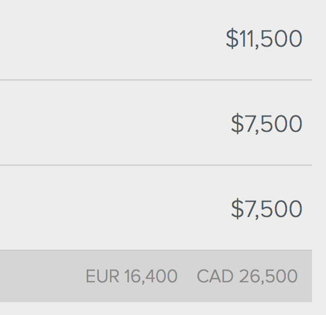
Task: Select the $7,500 amount in the middle row
Action: click(x=267, y=124)
